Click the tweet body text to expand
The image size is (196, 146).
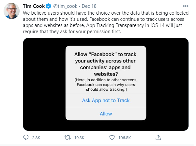tap(106, 22)
